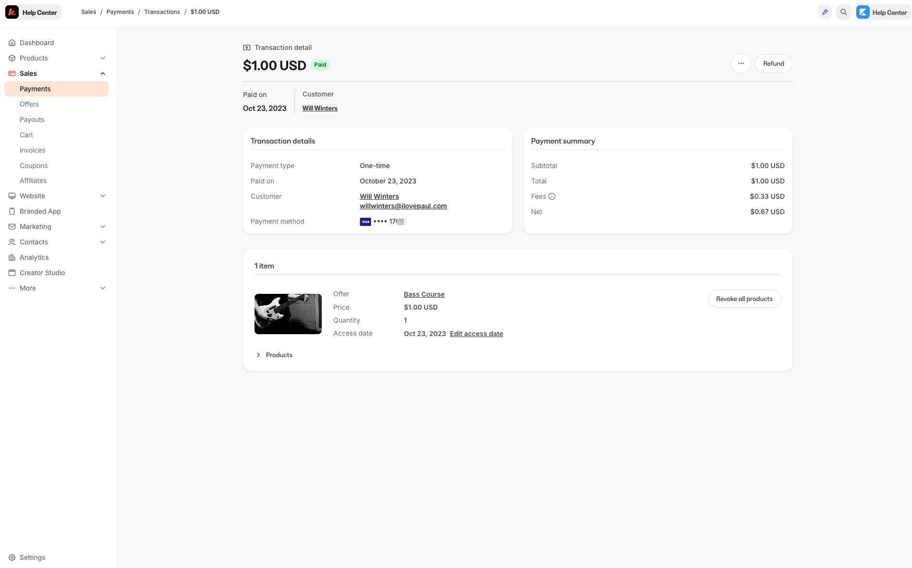Click the Kajabi logo icon at top left
The image size is (912, 568).
pyautogui.click(x=12, y=12)
